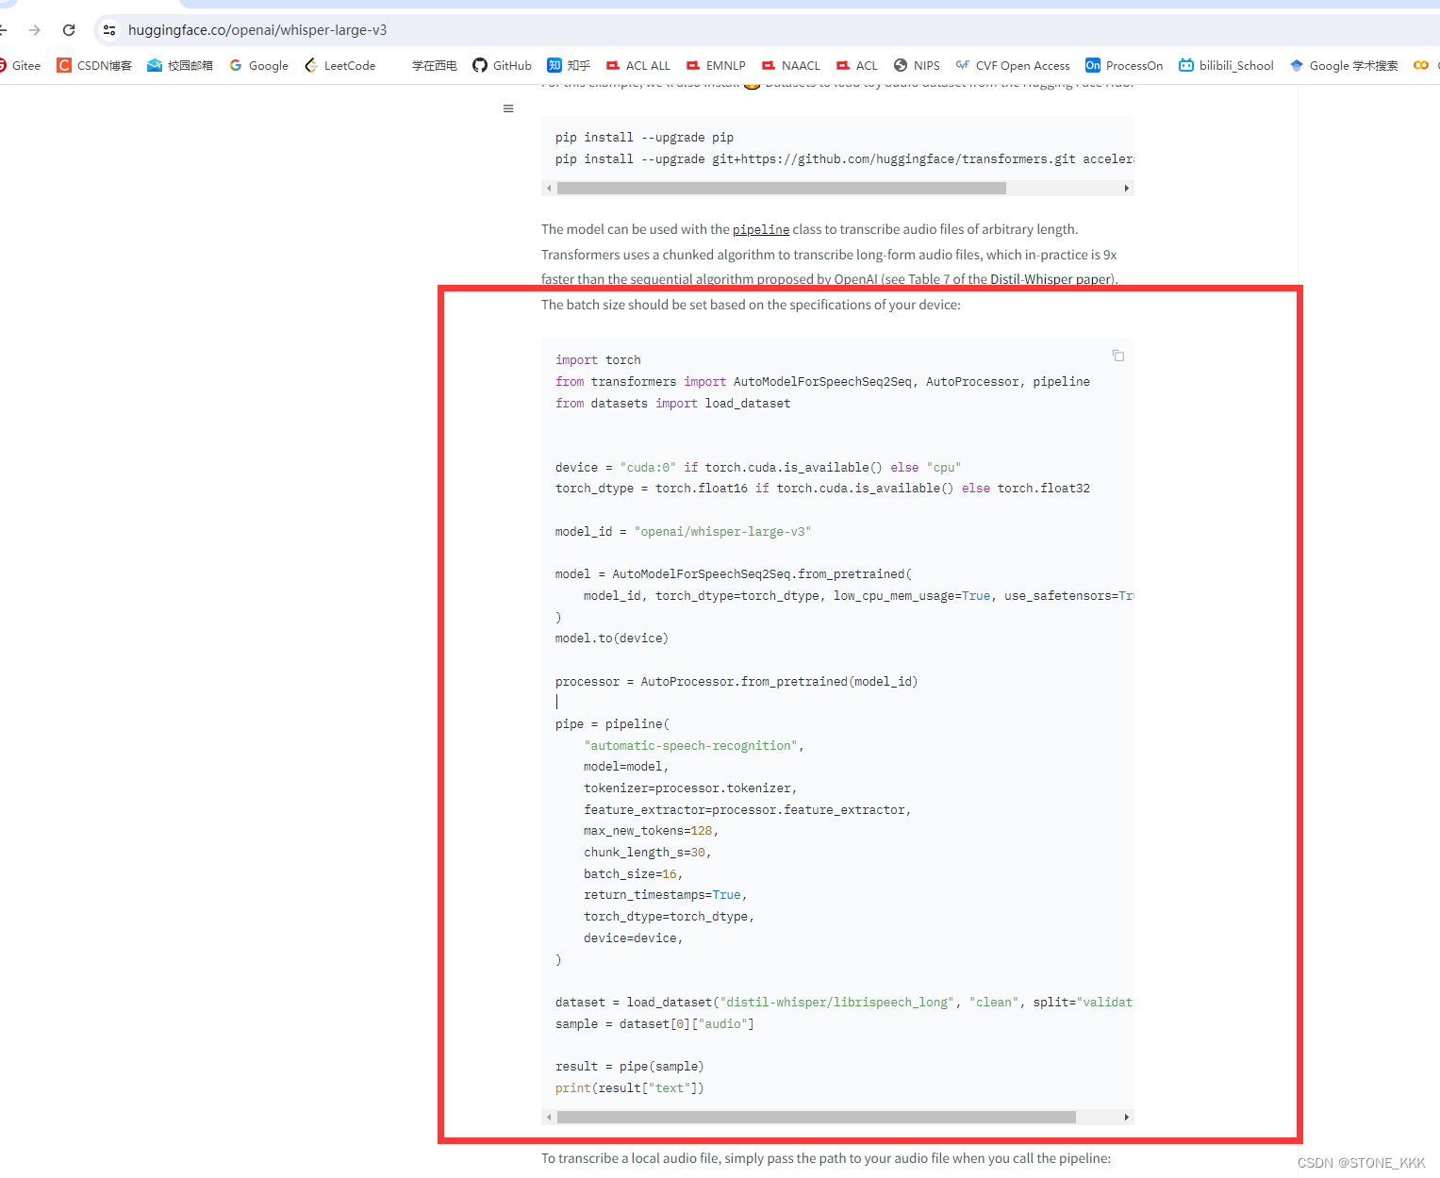This screenshot has width=1440, height=1178.
Task: Click the processor = AutoProcessor.from_pretrained line
Action: [x=737, y=682]
